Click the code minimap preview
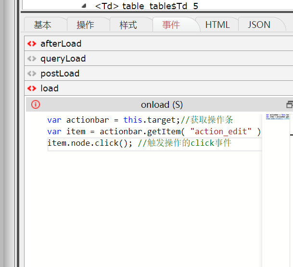 (x=278, y=117)
